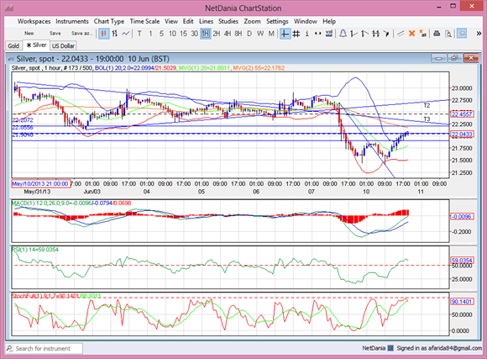
Task: Click the New workspace button
Action: coord(29,34)
